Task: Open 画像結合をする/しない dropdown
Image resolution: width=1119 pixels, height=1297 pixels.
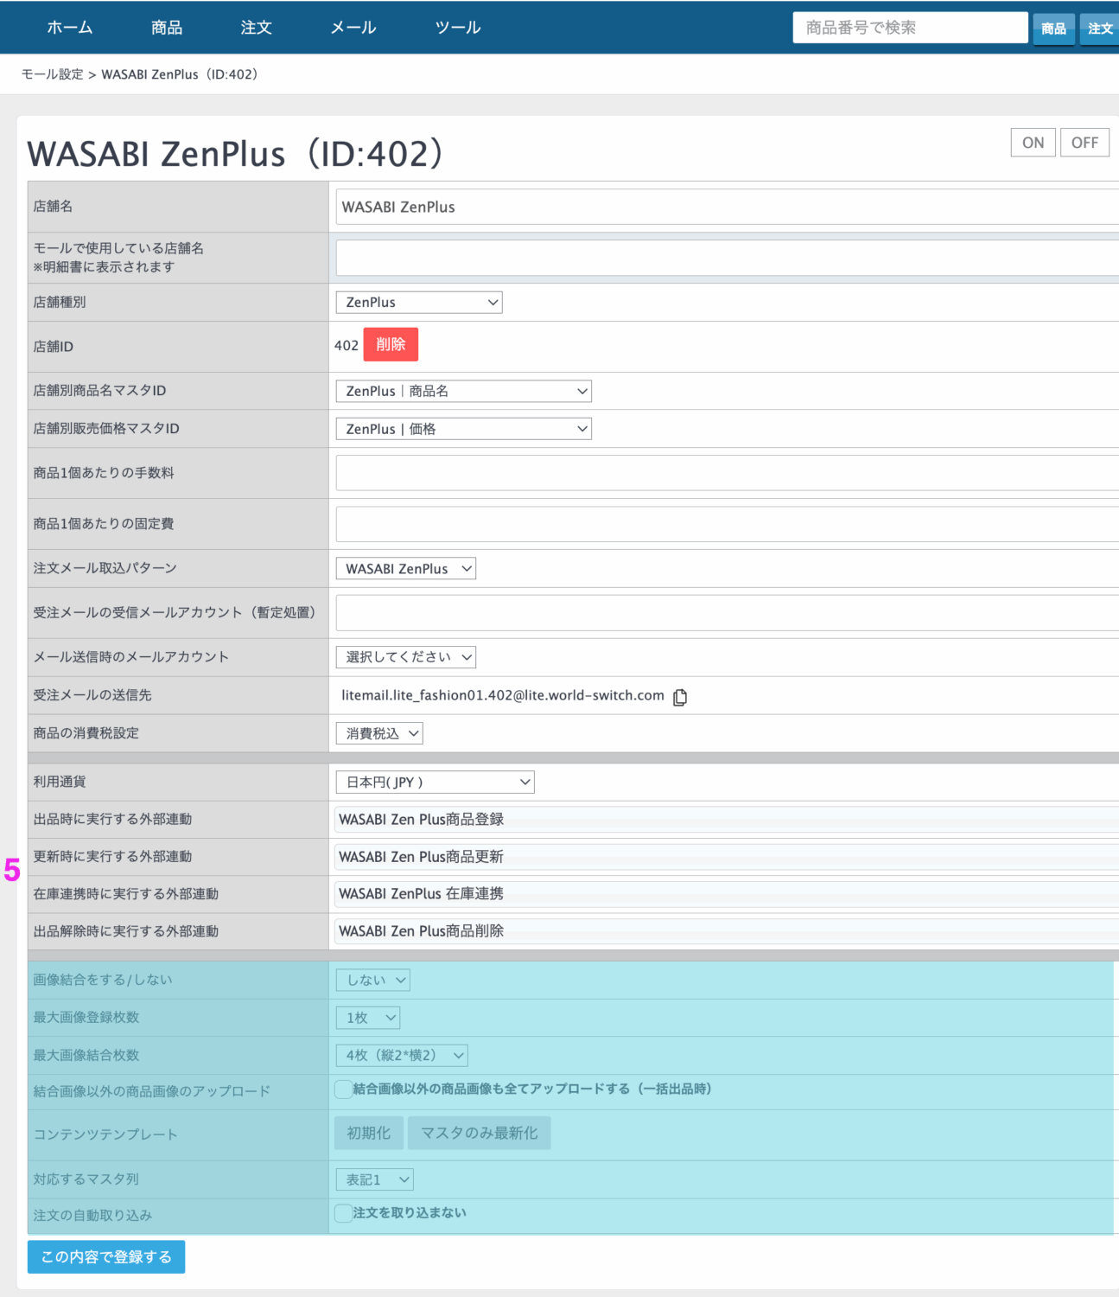Action: click(373, 981)
